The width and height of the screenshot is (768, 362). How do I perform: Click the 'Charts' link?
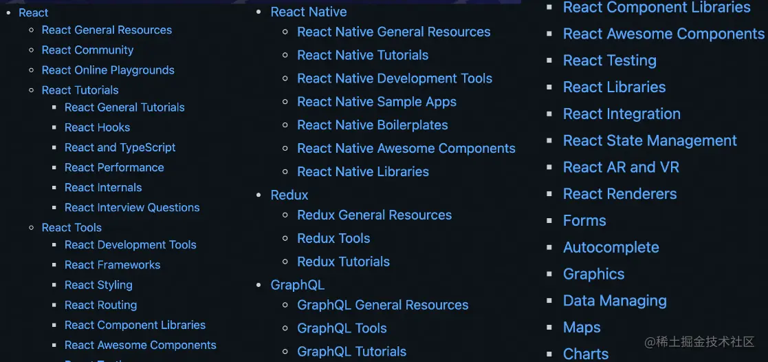[x=586, y=354]
